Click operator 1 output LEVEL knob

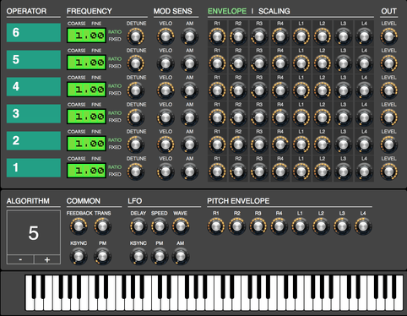point(388,172)
